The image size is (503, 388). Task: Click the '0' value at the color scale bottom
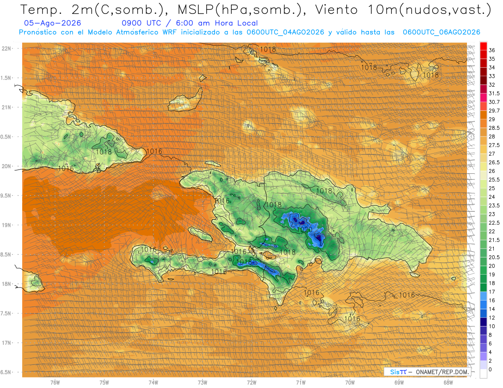[x=490, y=369]
